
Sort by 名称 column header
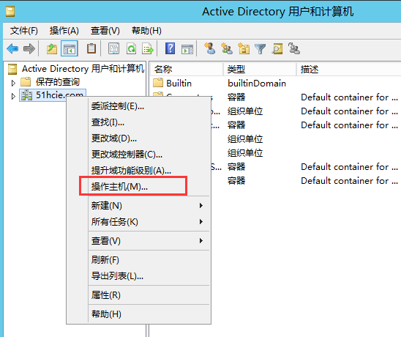click(187, 69)
